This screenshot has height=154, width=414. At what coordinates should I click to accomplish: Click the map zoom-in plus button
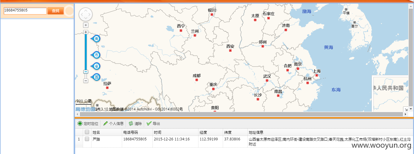point(86,32)
